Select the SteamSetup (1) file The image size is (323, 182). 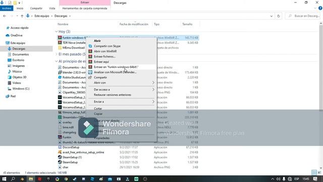point(72,157)
